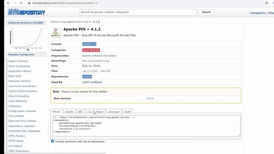Switch to the Buildr tab
This screenshot has height=154, width=274.
pyautogui.click(x=128, y=112)
